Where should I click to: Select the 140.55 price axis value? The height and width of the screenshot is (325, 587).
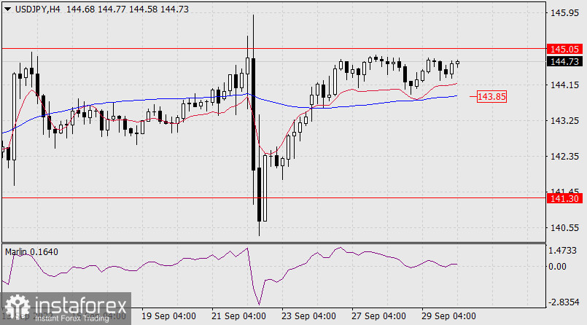[564, 228]
